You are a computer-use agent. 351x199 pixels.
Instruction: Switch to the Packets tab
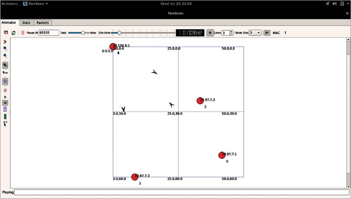[42, 23]
